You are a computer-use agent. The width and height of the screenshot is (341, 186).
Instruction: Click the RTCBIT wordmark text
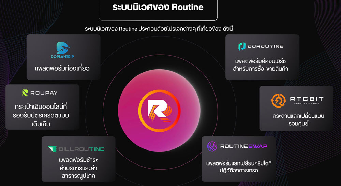tap(307, 99)
